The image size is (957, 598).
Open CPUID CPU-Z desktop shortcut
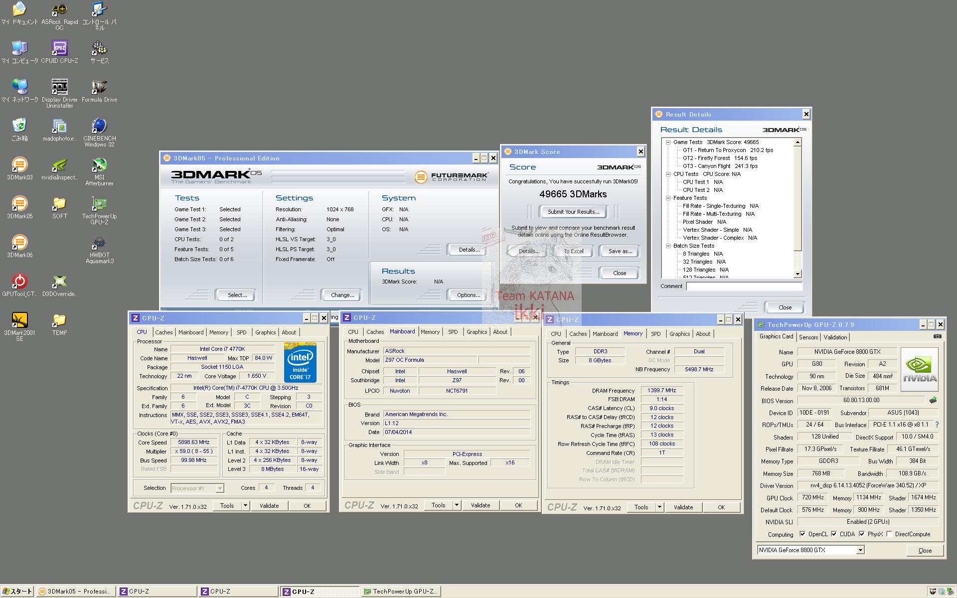(59, 52)
